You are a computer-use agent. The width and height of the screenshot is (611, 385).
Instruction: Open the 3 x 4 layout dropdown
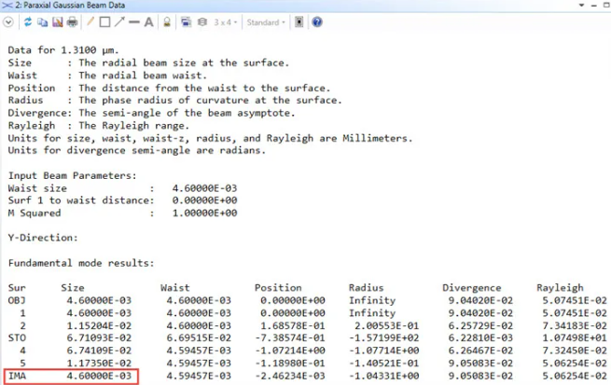click(x=225, y=22)
